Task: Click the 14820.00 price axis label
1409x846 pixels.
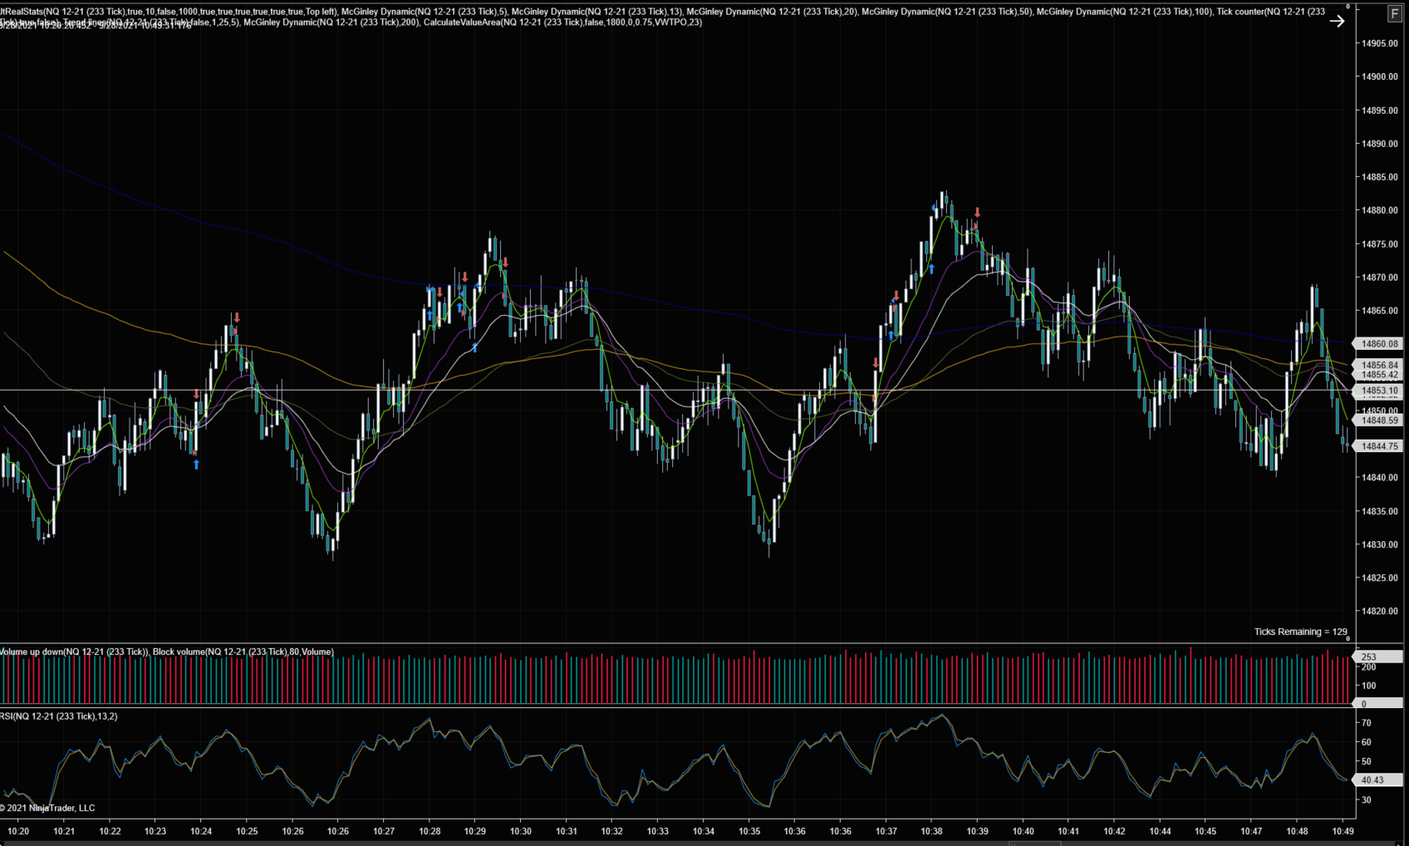Action: point(1379,611)
